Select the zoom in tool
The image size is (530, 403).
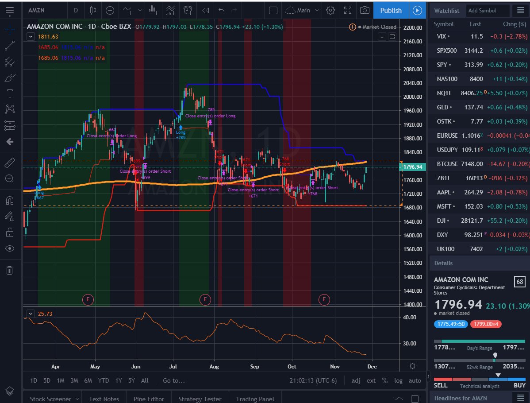point(9,178)
